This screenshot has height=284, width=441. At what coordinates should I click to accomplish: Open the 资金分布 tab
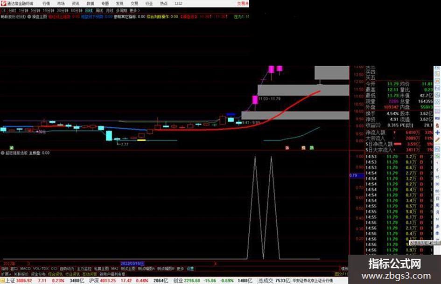coord(38,274)
